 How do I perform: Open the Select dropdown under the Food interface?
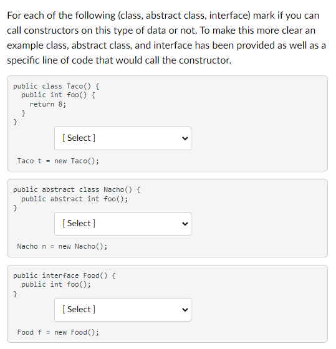pyautogui.click(x=123, y=310)
